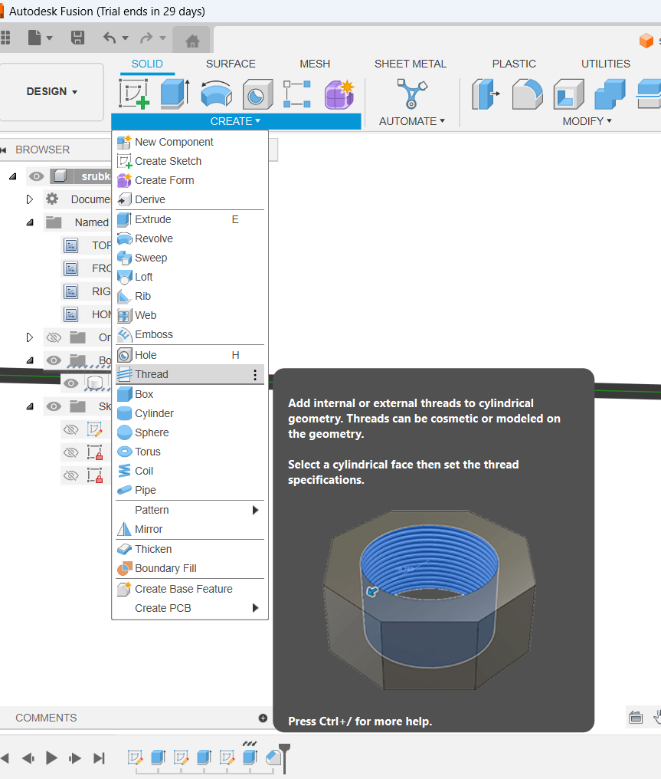This screenshot has height=779, width=661.
Task: Click the timeline end marker
Action: pyautogui.click(x=284, y=758)
